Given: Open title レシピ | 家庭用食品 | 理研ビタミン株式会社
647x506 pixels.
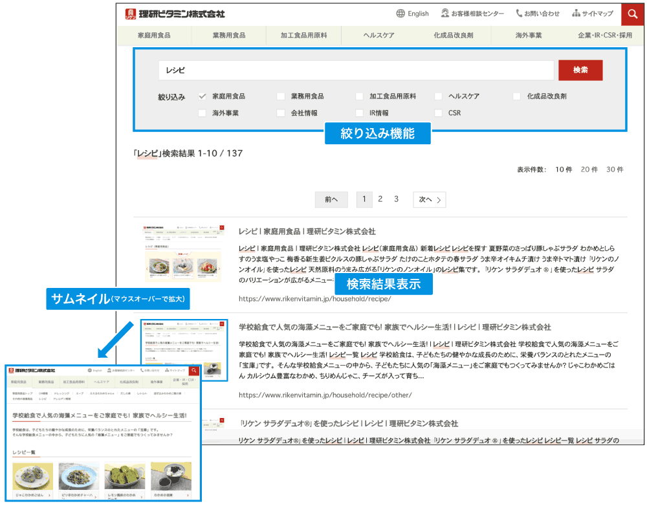Looking at the screenshot, I should (x=307, y=232).
